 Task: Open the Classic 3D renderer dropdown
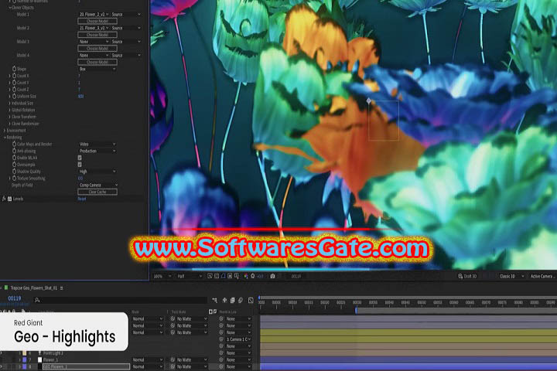pyautogui.click(x=511, y=276)
